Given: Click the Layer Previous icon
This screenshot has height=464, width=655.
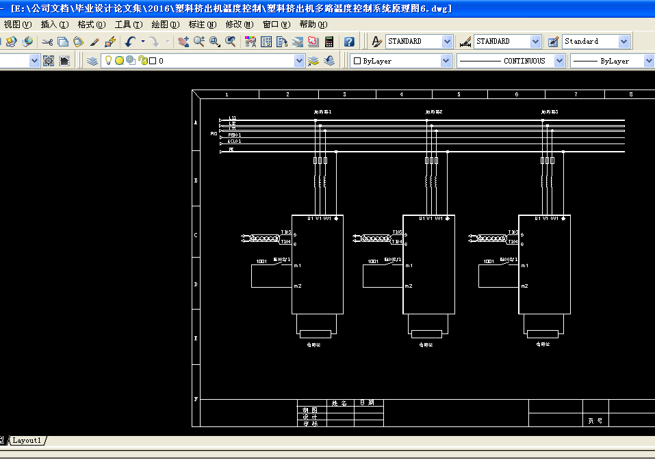Looking at the screenshot, I should point(329,61).
